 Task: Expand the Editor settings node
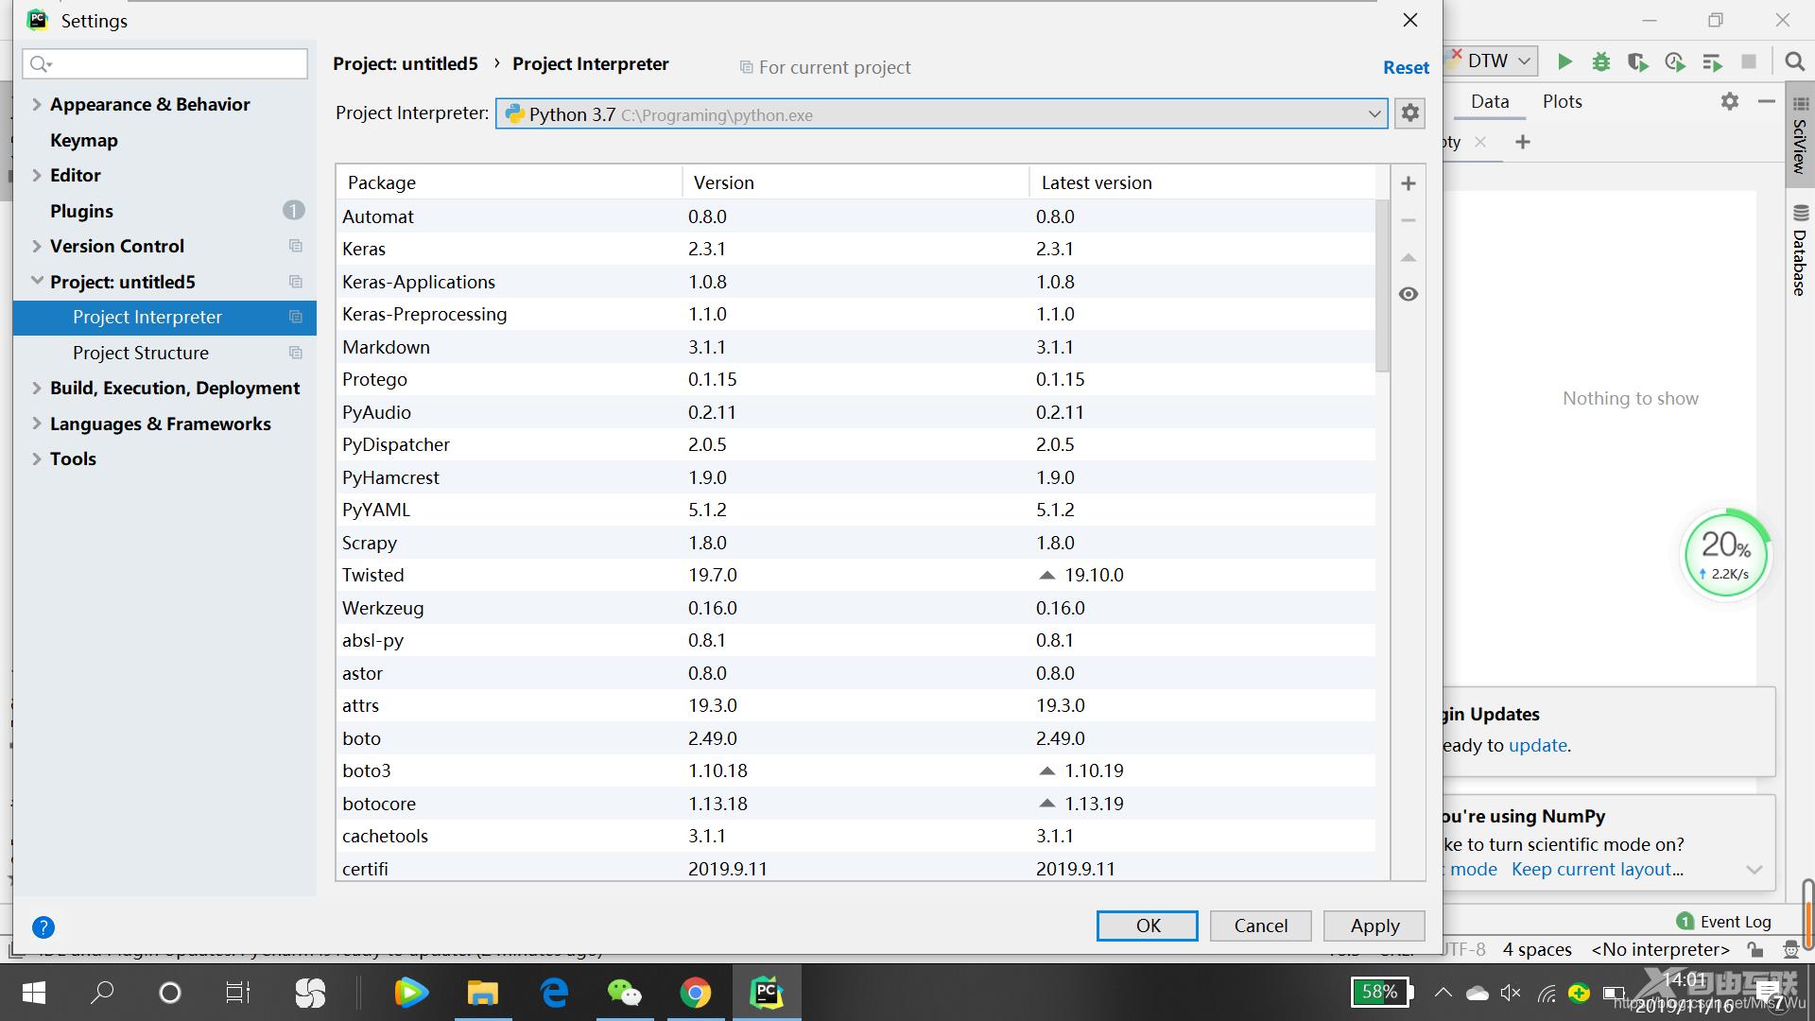[37, 175]
